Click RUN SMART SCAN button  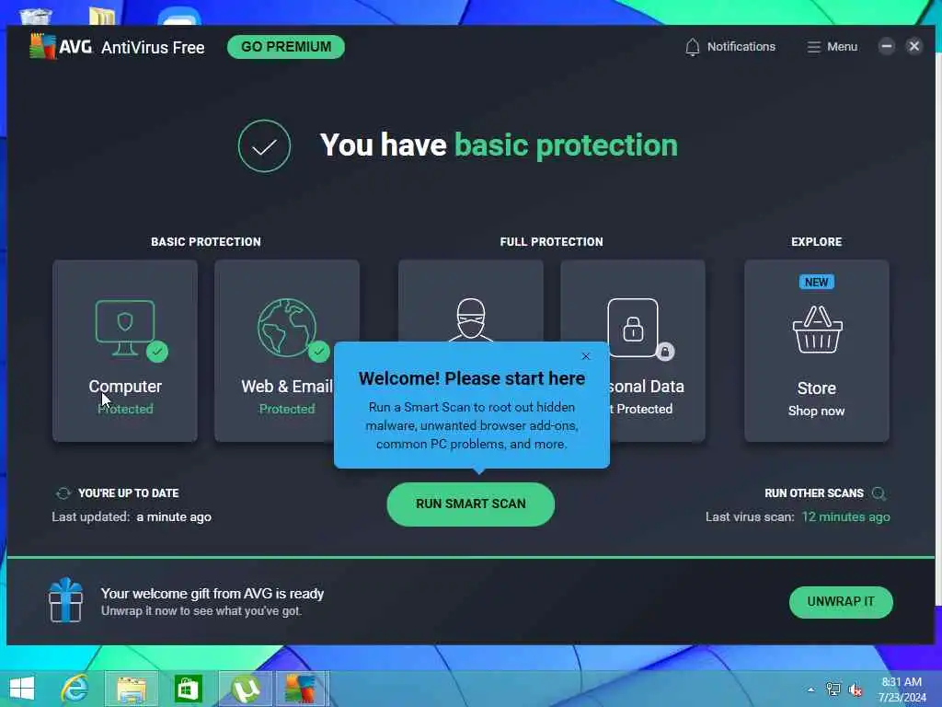point(471,504)
